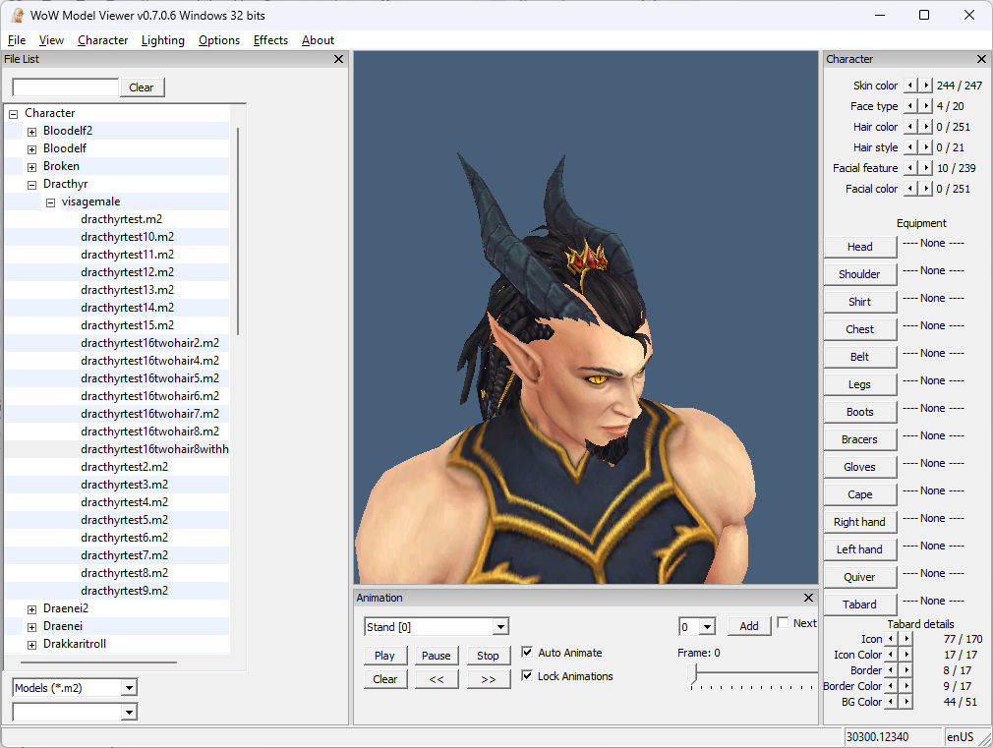This screenshot has height=748, width=993.
Task: Click the Right hand button
Action: (860, 522)
